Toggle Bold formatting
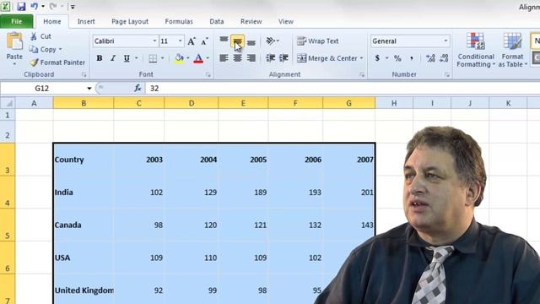Image resolution: width=540 pixels, height=304 pixels. (x=100, y=58)
